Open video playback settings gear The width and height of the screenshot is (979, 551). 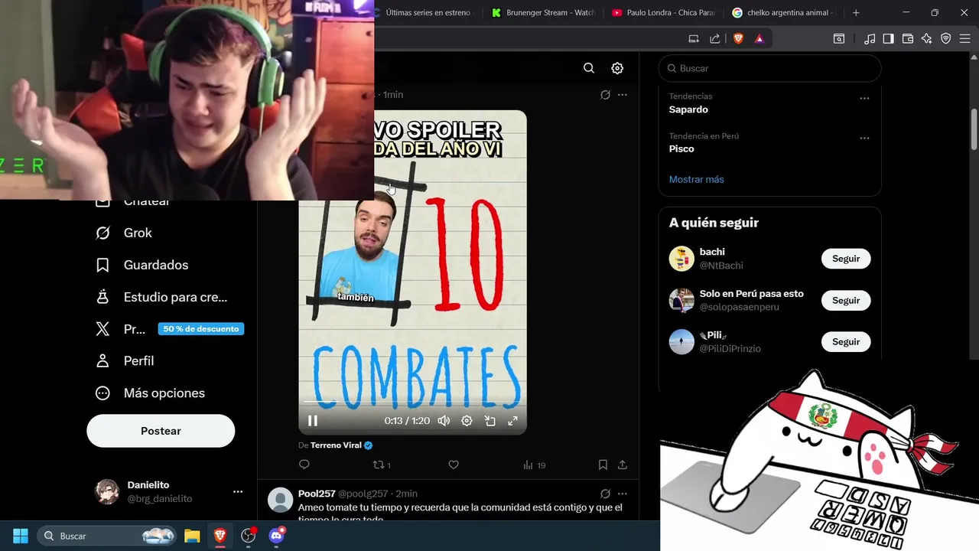coord(467,420)
